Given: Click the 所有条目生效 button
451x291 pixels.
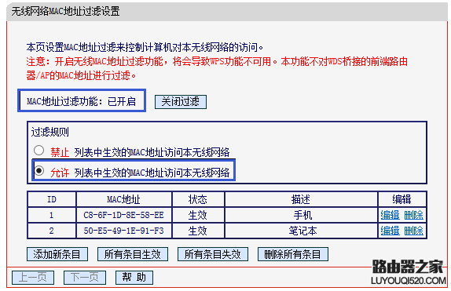Looking at the screenshot, I should (x=133, y=254).
